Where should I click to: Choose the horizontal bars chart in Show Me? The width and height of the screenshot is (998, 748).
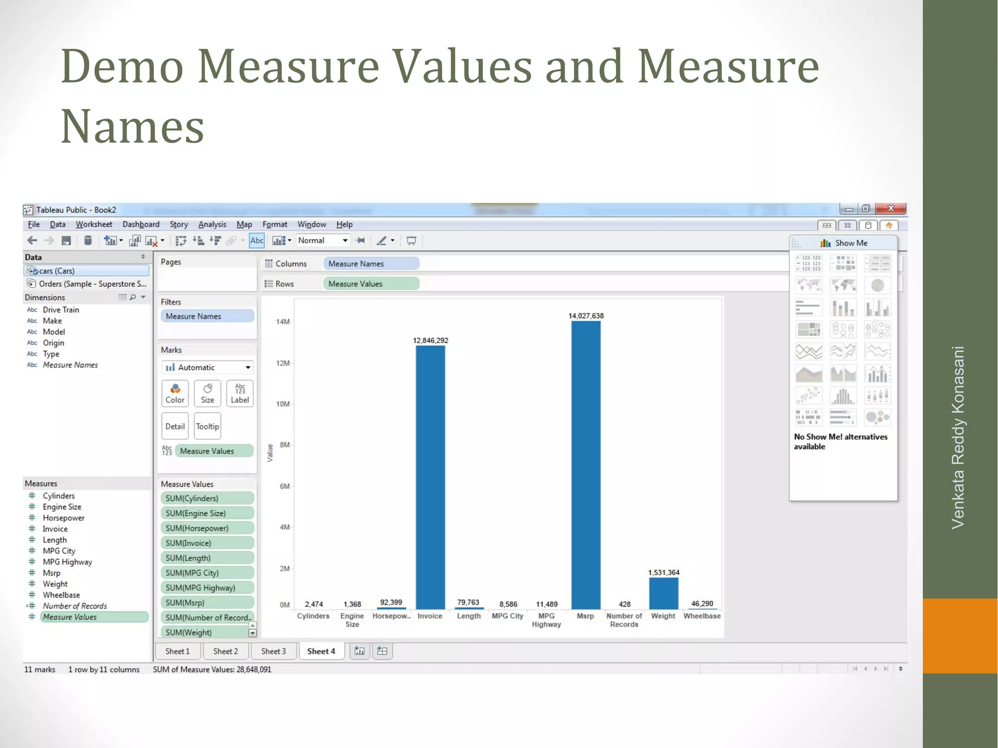click(x=808, y=307)
